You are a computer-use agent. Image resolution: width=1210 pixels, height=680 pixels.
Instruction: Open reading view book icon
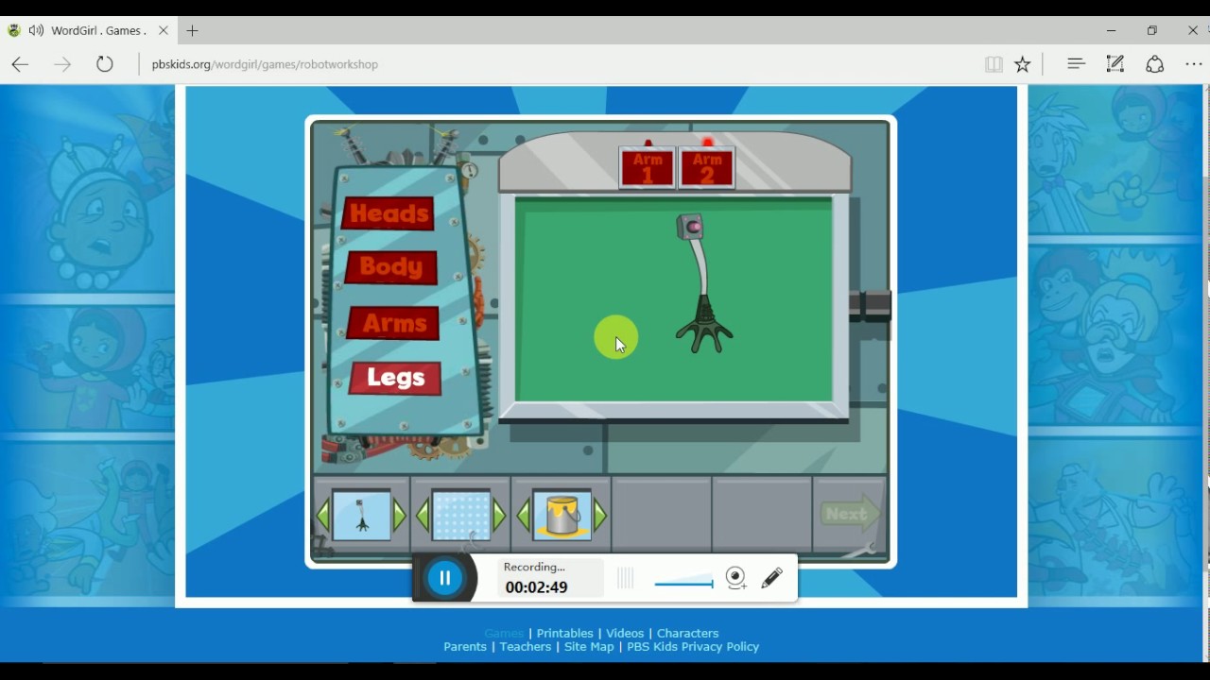coord(994,64)
